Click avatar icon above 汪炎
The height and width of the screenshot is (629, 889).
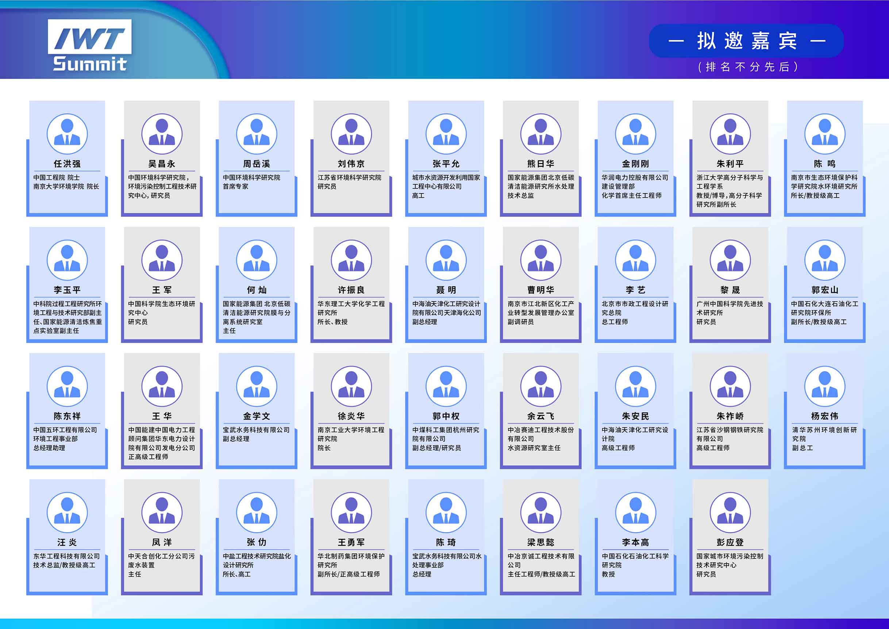tap(67, 512)
